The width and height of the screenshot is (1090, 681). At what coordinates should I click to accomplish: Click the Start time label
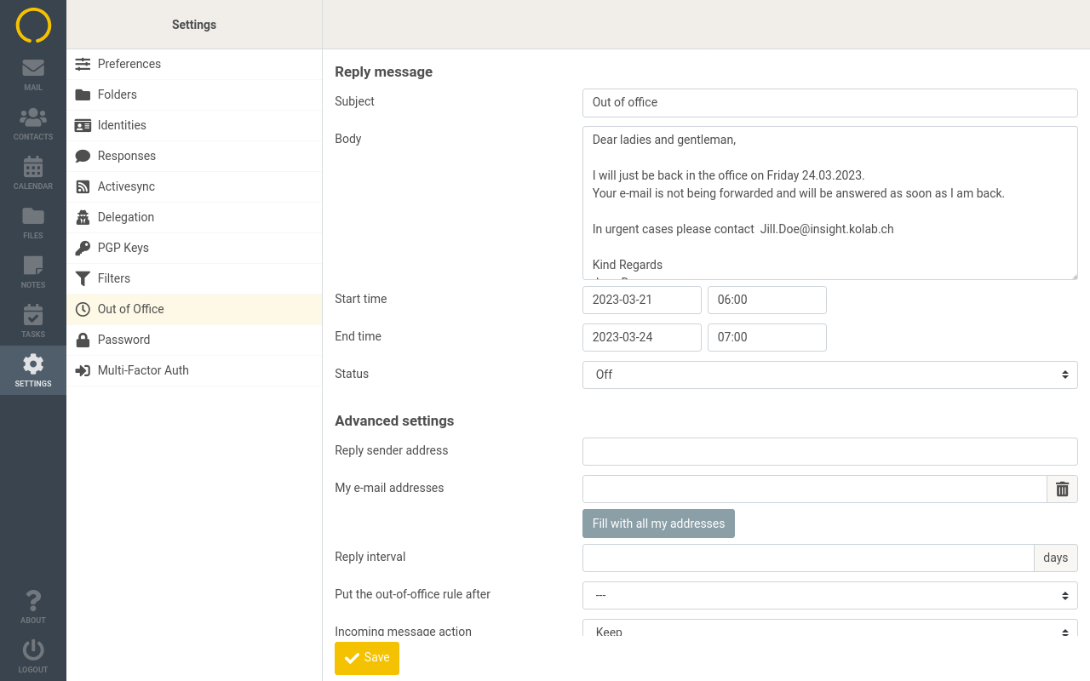point(361,299)
